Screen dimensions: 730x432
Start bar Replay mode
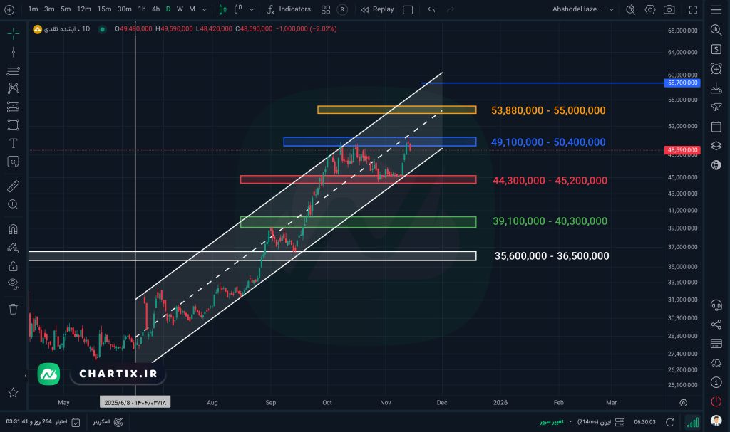(377, 9)
